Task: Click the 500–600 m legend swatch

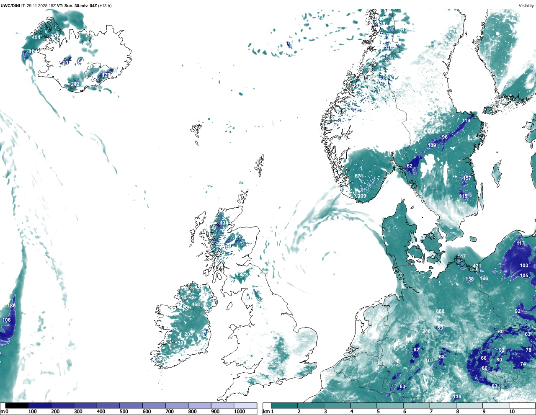Action: tap(131, 405)
